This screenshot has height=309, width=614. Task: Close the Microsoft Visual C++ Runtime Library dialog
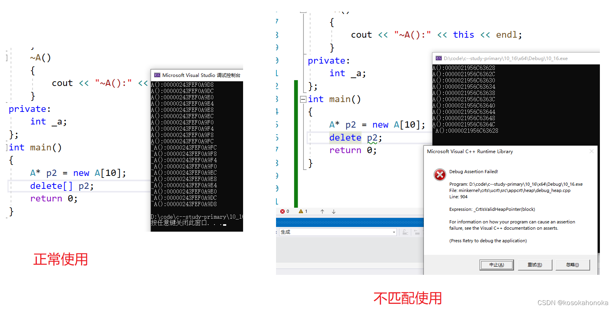coord(591,151)
